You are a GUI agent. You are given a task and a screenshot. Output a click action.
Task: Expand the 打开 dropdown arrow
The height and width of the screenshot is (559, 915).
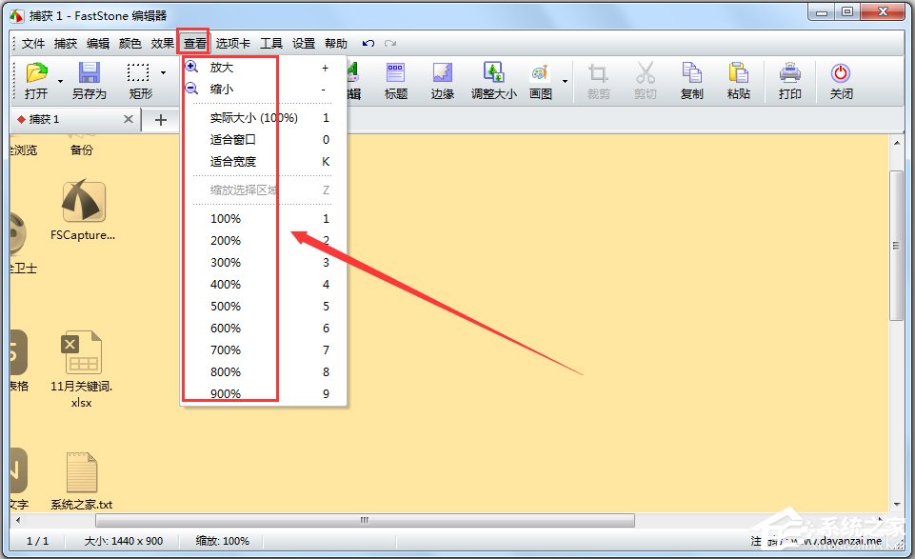(x=60, y=81)
